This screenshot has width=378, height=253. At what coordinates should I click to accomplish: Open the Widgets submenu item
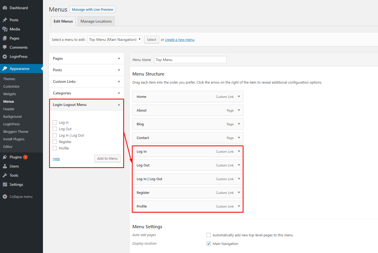click(x=10, y=94)
